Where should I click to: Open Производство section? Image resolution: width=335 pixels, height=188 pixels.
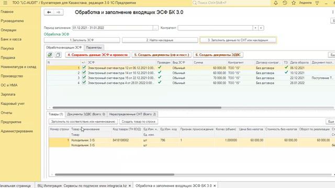(12, 76)
